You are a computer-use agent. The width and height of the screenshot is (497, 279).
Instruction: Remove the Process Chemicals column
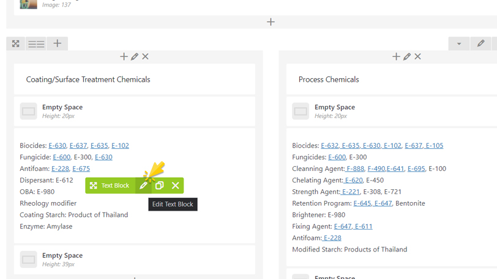[x=418, y=57]
